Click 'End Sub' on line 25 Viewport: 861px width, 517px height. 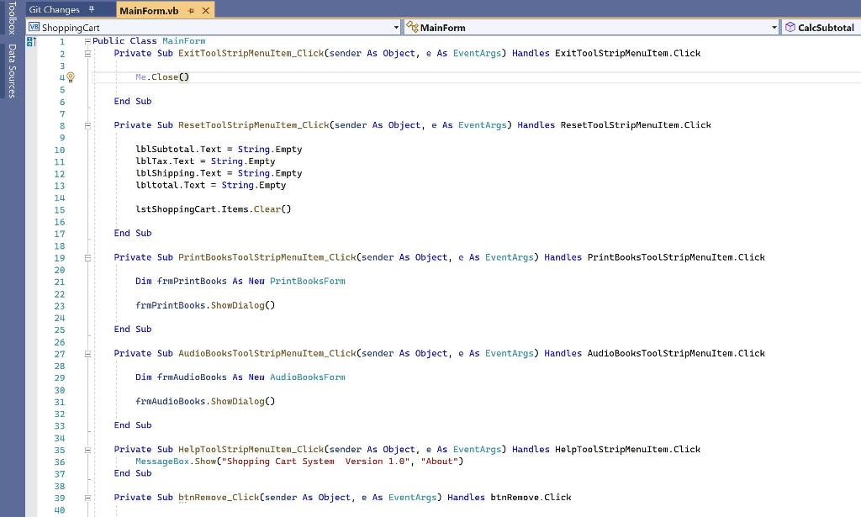point(133,330)
